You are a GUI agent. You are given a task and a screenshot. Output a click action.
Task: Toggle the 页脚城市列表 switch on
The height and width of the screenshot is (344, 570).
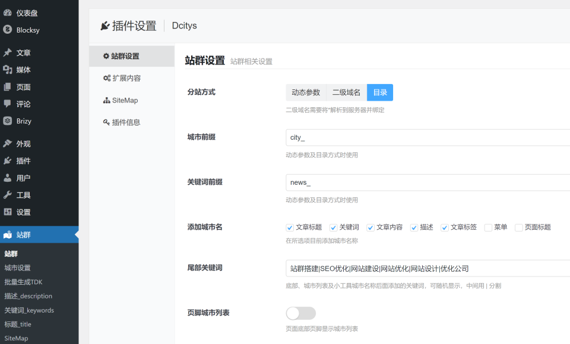[301, 313]
